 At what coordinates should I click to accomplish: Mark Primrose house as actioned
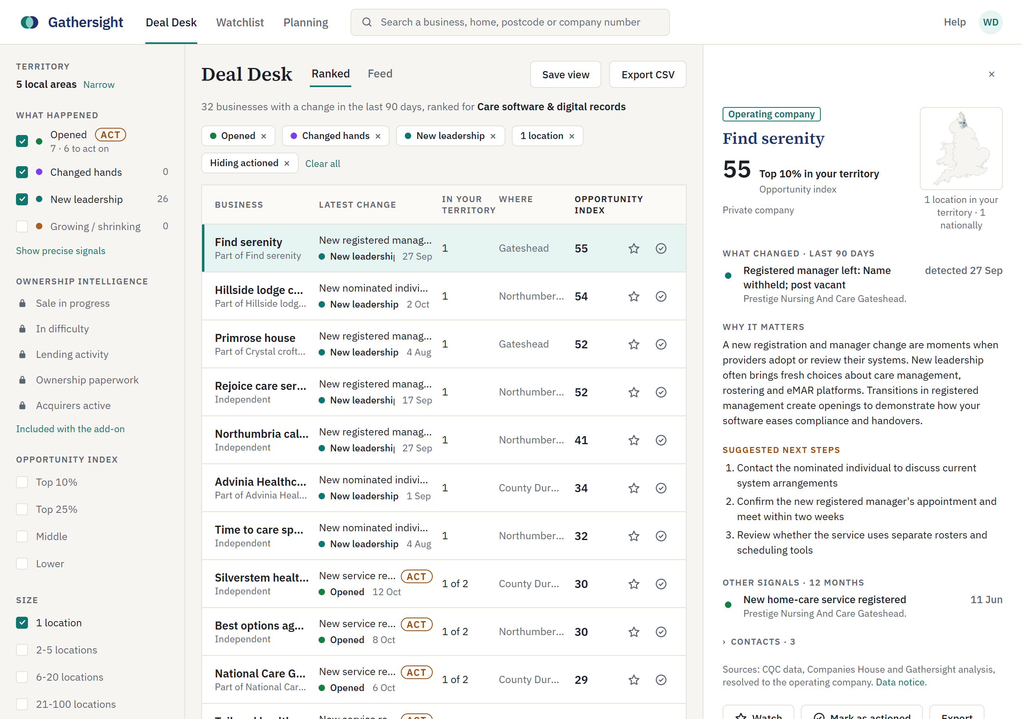pos(661,344)
